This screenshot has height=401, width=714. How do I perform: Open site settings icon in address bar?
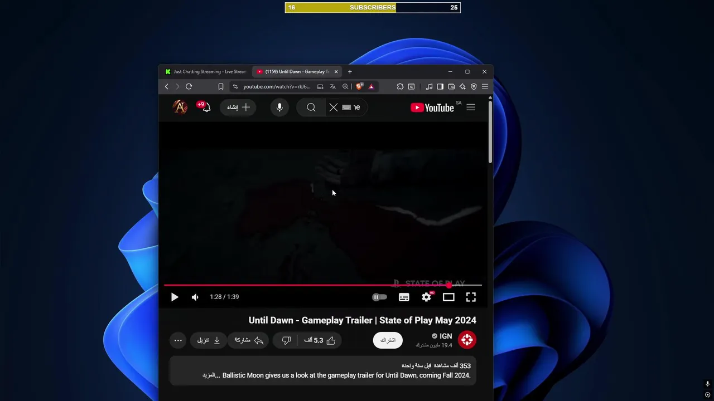pos(235,86)
